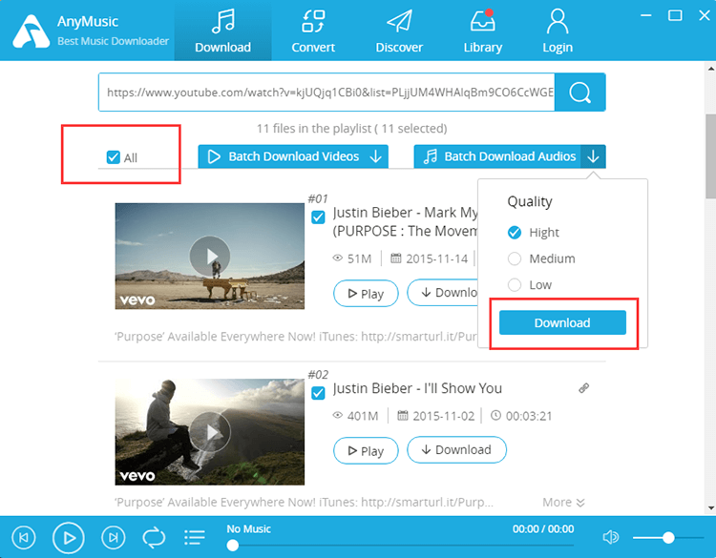Viewport: 716px width, 558px height.
Task: Click Play button for I'll Show You
Action: (366, 451)
